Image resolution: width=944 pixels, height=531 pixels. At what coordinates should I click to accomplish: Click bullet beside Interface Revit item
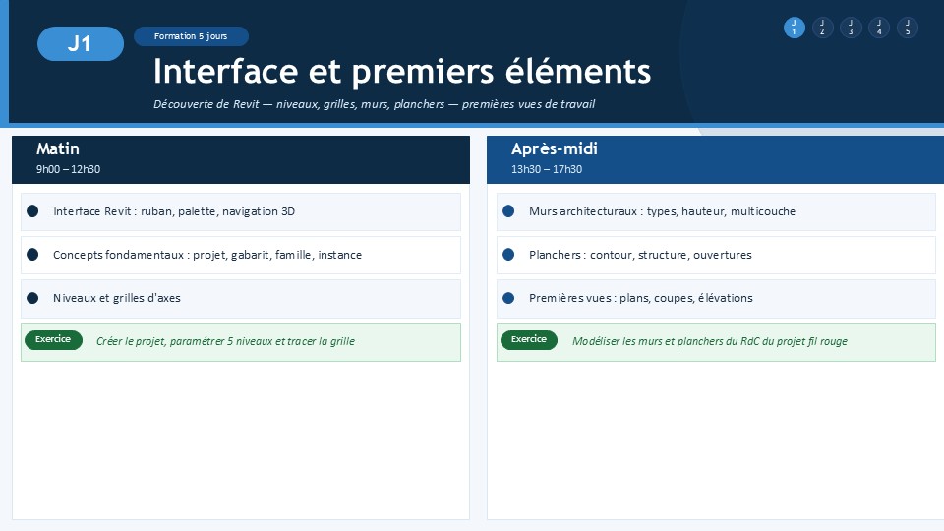32,211
